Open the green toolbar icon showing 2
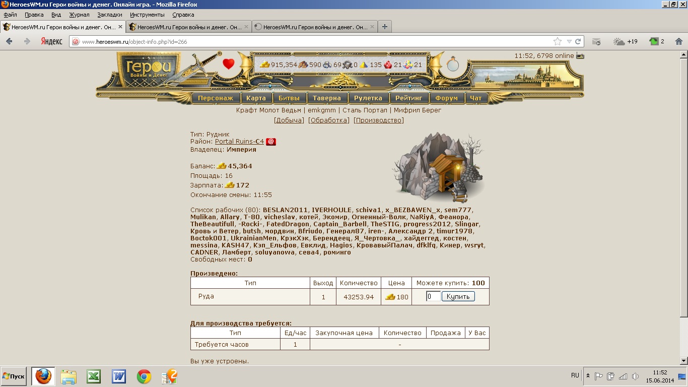 (657, 41)
